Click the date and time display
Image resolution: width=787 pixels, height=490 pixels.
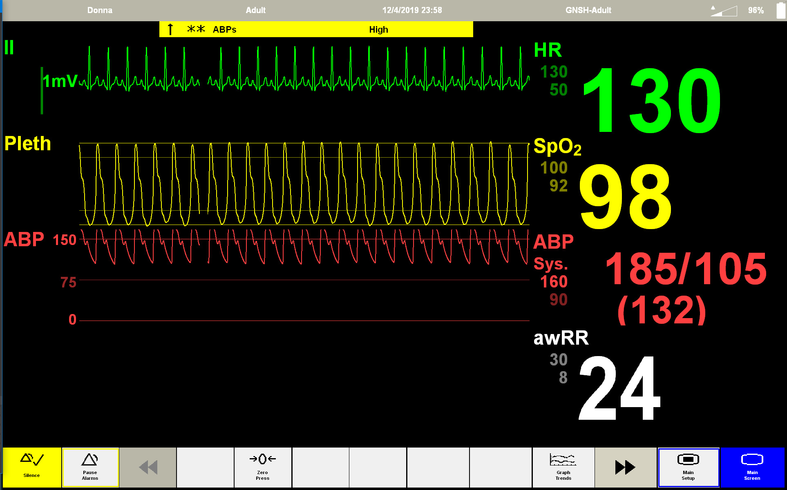tap(412, 10)
